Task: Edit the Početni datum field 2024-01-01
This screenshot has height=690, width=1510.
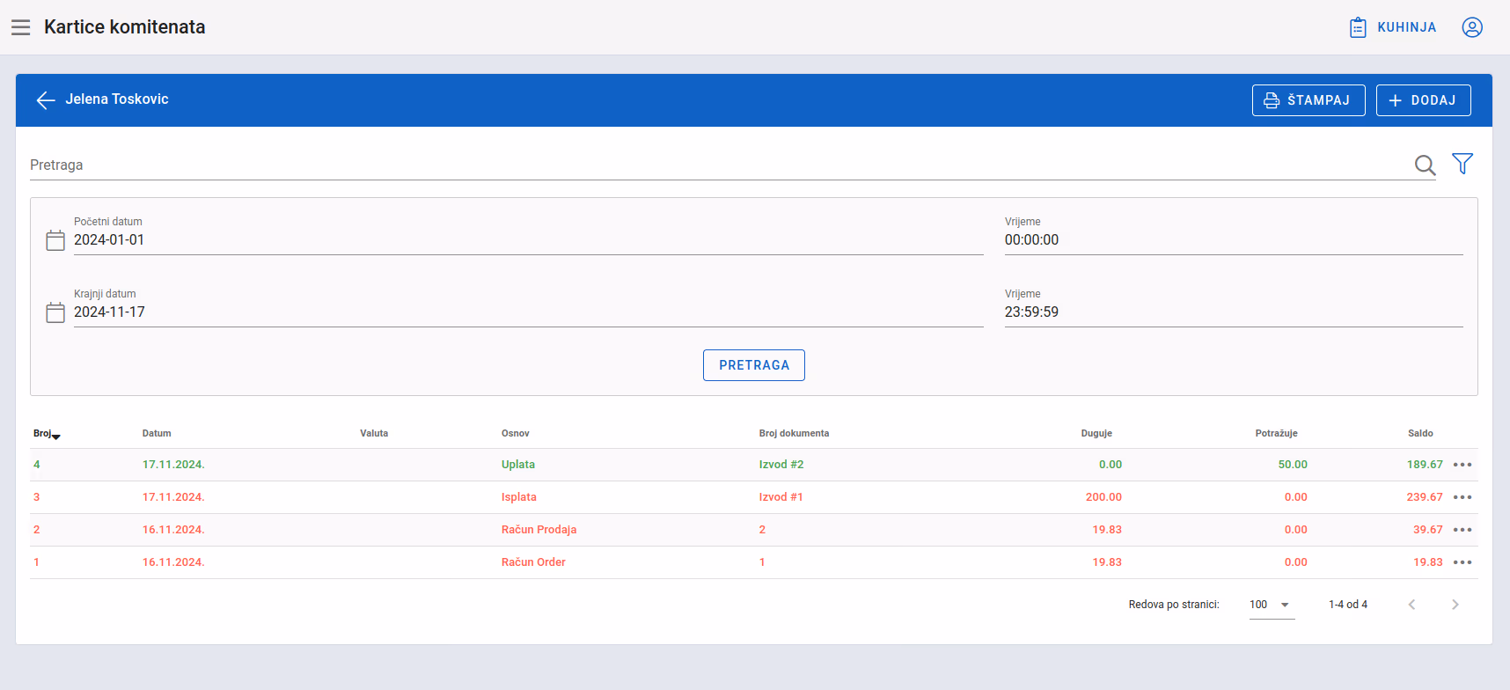Action: pyautogui.click(x=528, y=240)
